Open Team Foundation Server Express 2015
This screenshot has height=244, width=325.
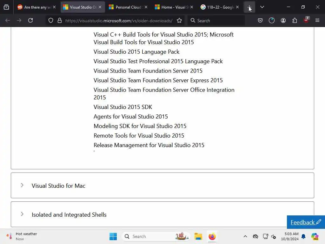point(158,80)
